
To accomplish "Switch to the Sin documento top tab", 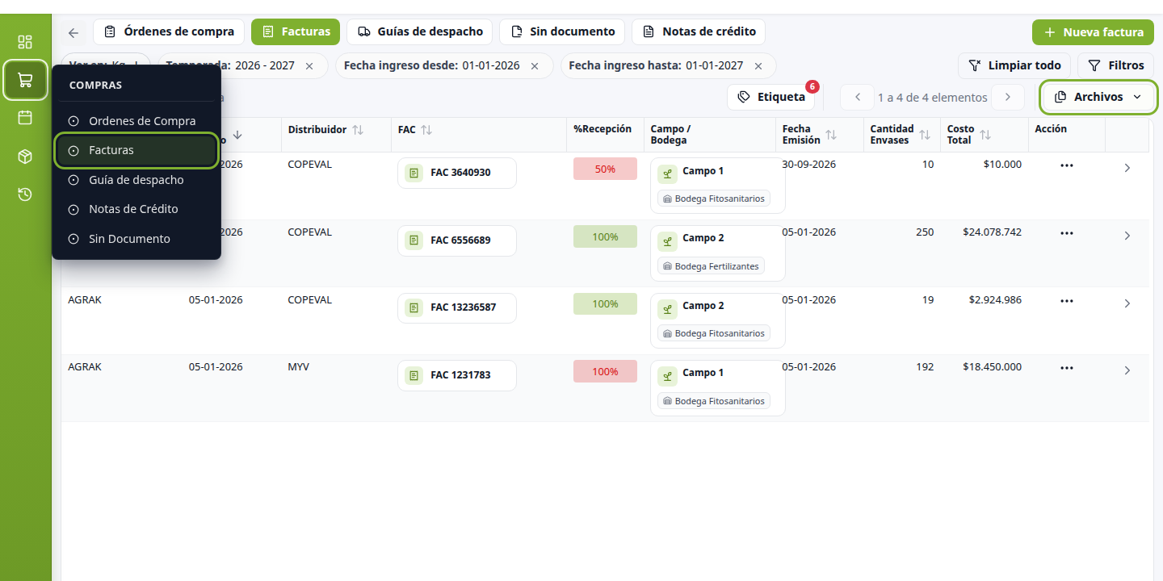I will tap(562, 32).
